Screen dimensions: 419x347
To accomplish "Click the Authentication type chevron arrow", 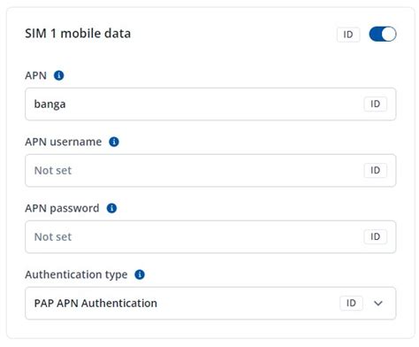I will coord(378,304).
